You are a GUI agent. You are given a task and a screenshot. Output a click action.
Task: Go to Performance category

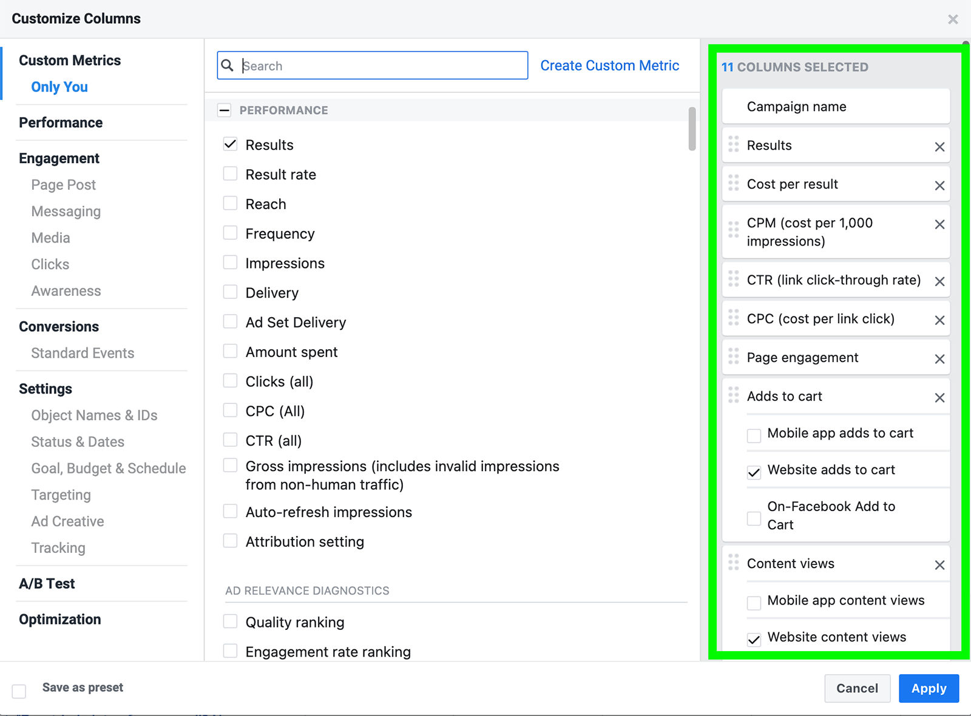(61, 122)
